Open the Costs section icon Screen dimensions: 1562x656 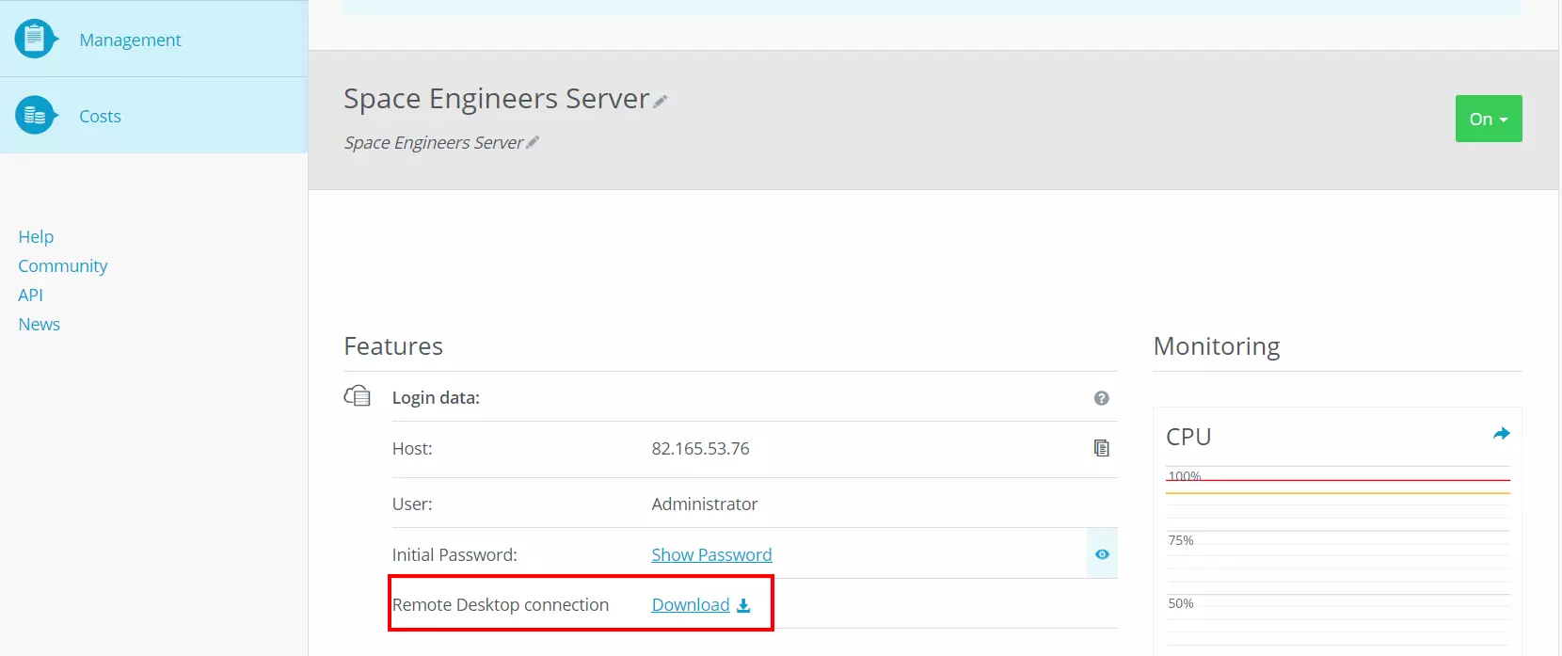pyautogui.click(x=36, y=115)
